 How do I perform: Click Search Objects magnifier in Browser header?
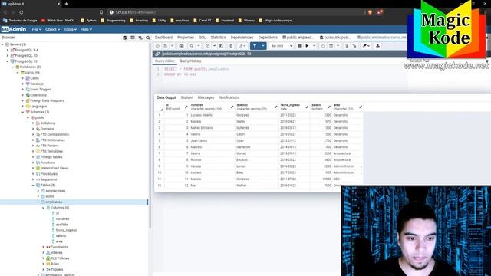(x=148, y=38)
